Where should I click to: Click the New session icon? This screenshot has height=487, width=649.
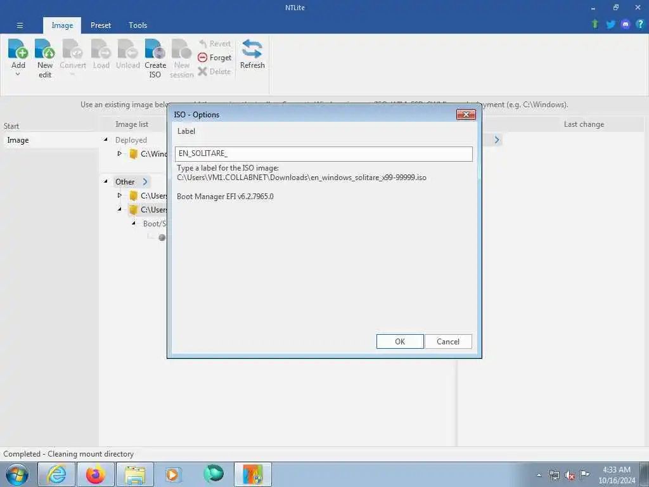click(x=182, y=49)
